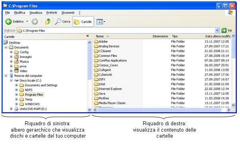Click the green Vai go button
This screenshot has width=240, height=144.
[x=227, y=30]
